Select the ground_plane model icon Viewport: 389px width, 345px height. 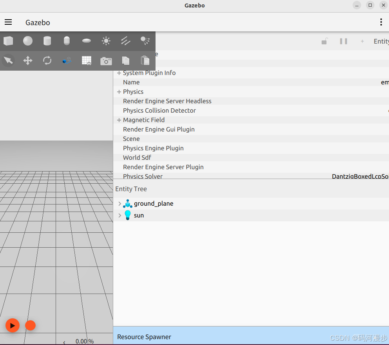(128, 204)
